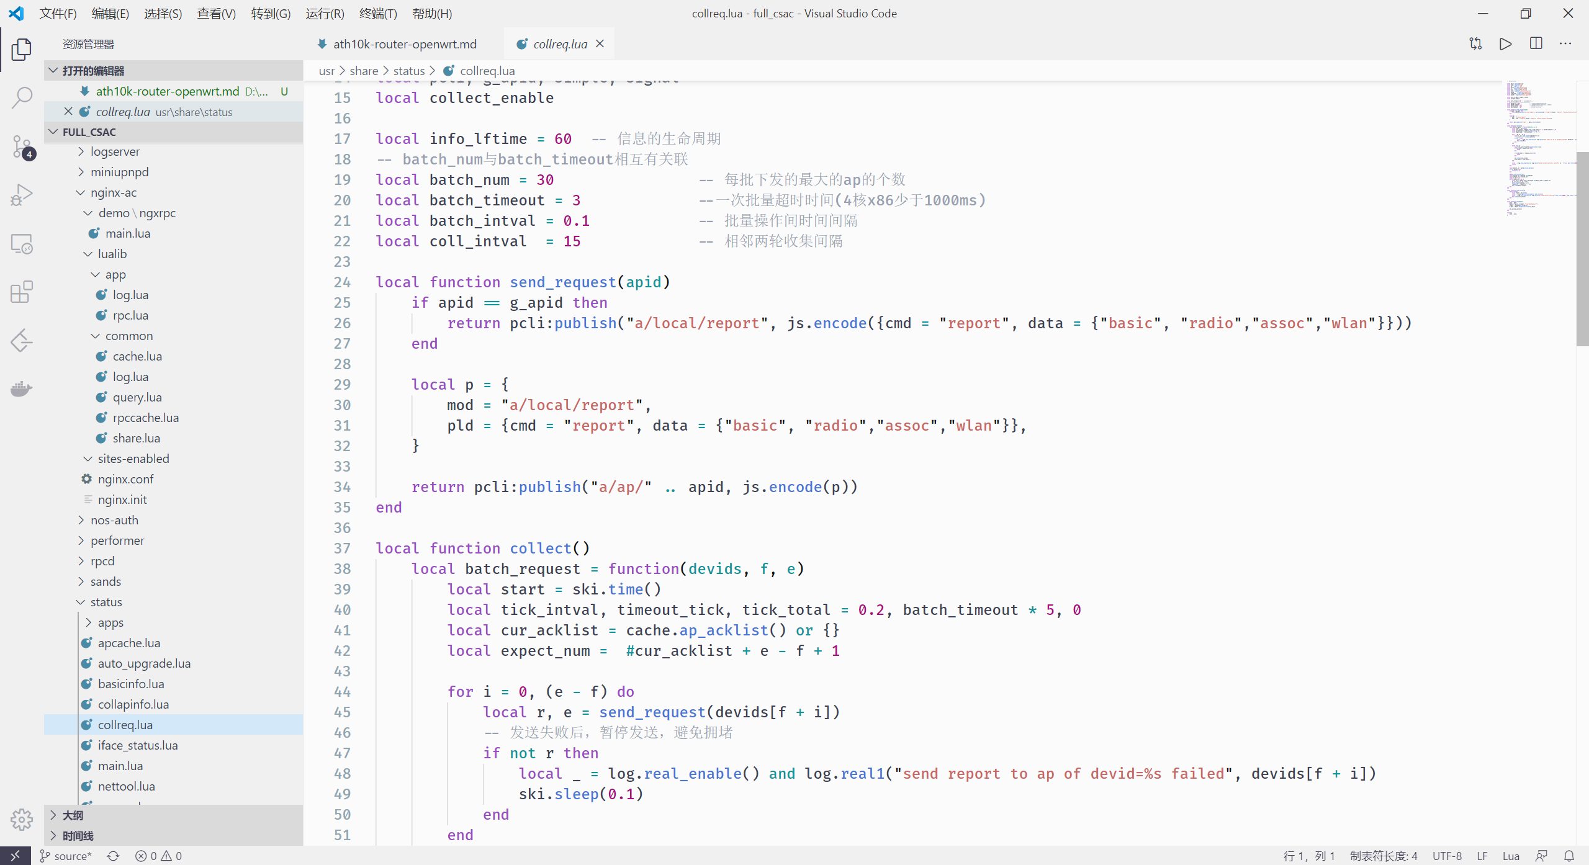Open Manage gear icon in activity bar
Screen dimensions: 1589x865
tap(21, 819)
